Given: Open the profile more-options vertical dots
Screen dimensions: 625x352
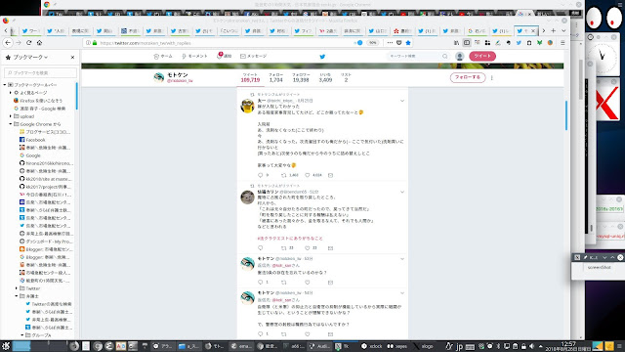Looking at the screenshot, I should [492, 78].
